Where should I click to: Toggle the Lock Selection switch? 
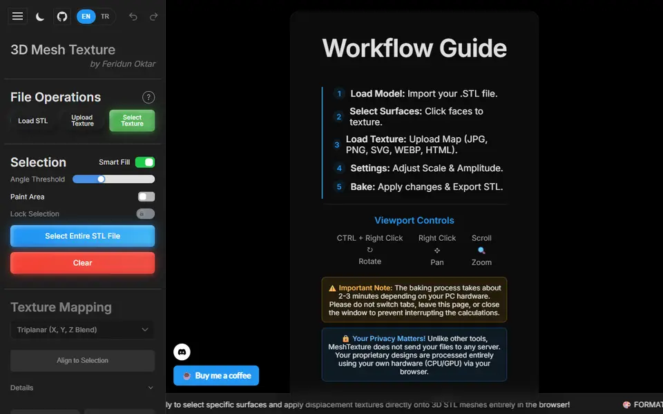[x=146, y=214]
